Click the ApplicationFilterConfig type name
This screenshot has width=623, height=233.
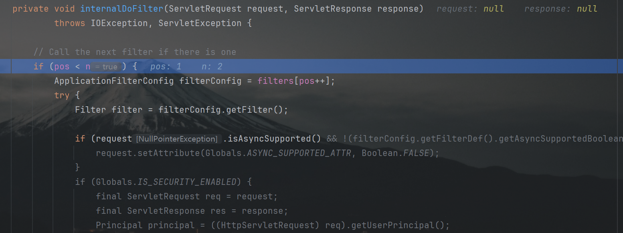click(x=114, y=81)
